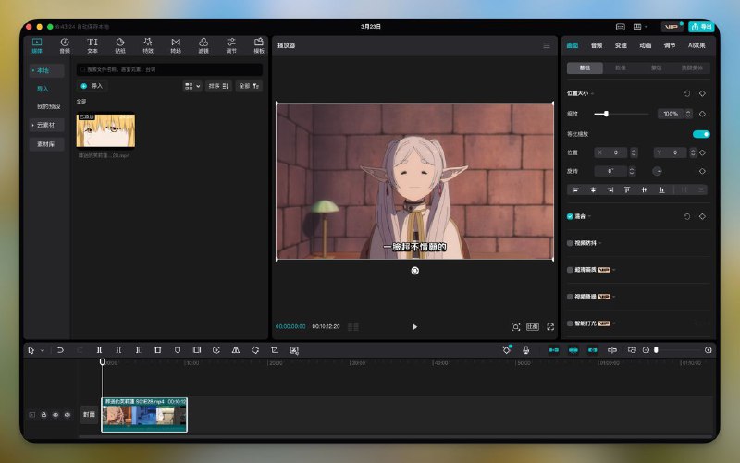Click the 导入 import button with plus
This screenshot has height=463, width=740.
click(92, 86)
